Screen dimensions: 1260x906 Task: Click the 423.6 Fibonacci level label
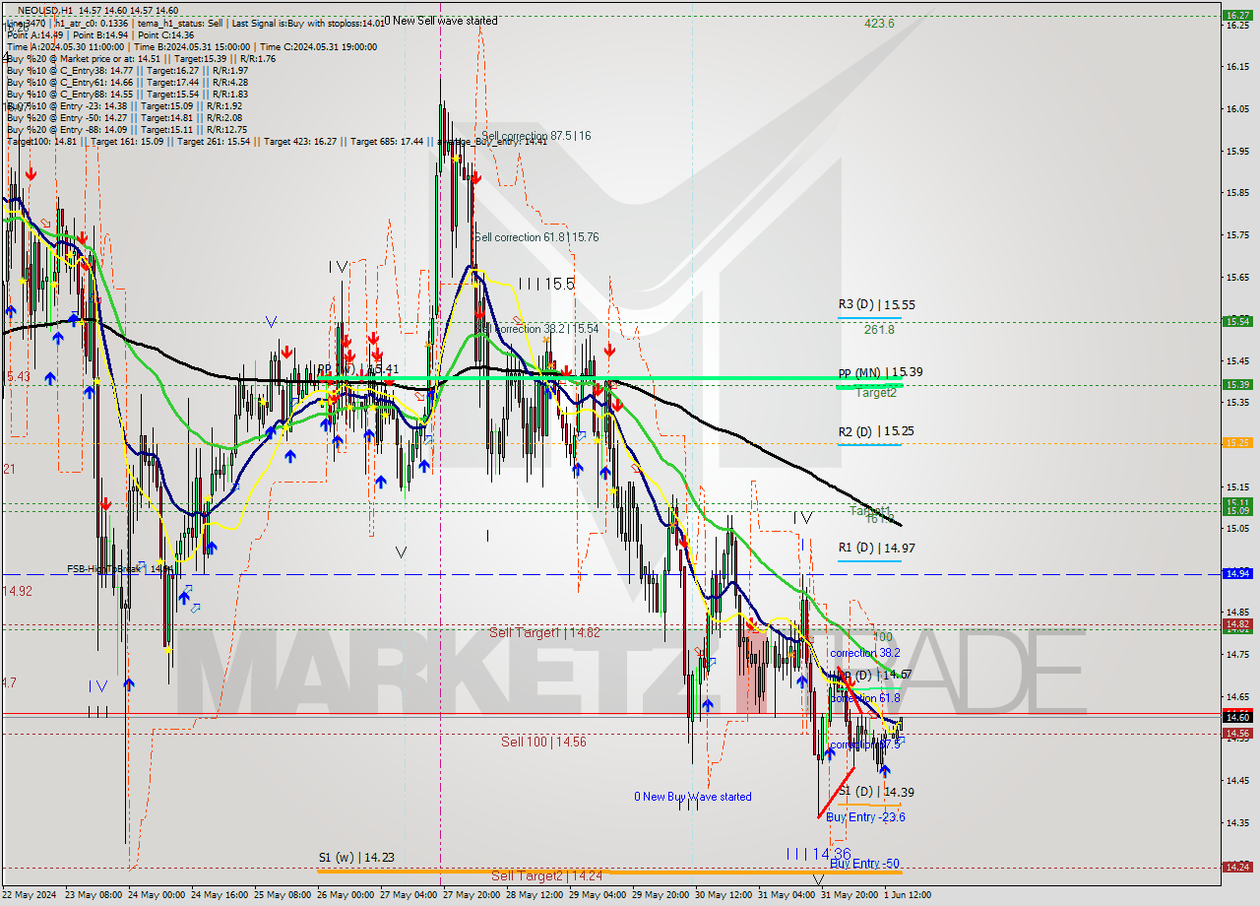coord(879,24)
